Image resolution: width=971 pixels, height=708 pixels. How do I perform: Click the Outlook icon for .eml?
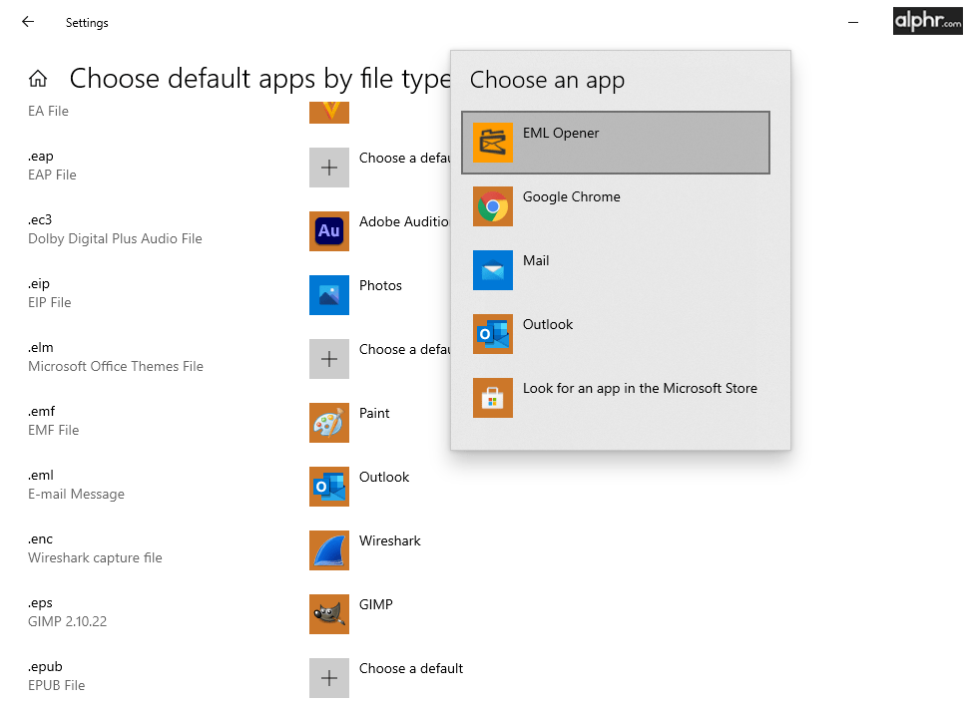pos(329,487)
